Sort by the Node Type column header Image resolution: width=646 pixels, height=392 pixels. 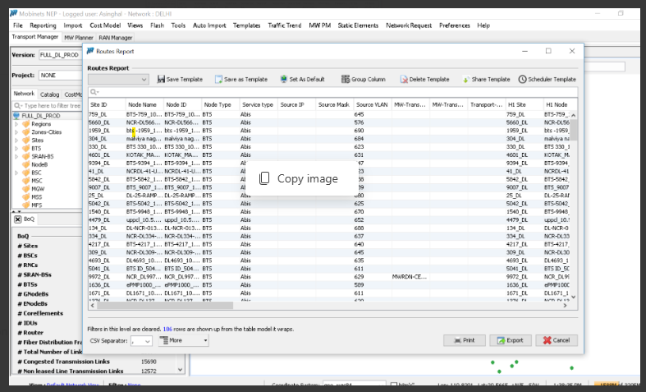pyautogui.click(x=218, y=105)
